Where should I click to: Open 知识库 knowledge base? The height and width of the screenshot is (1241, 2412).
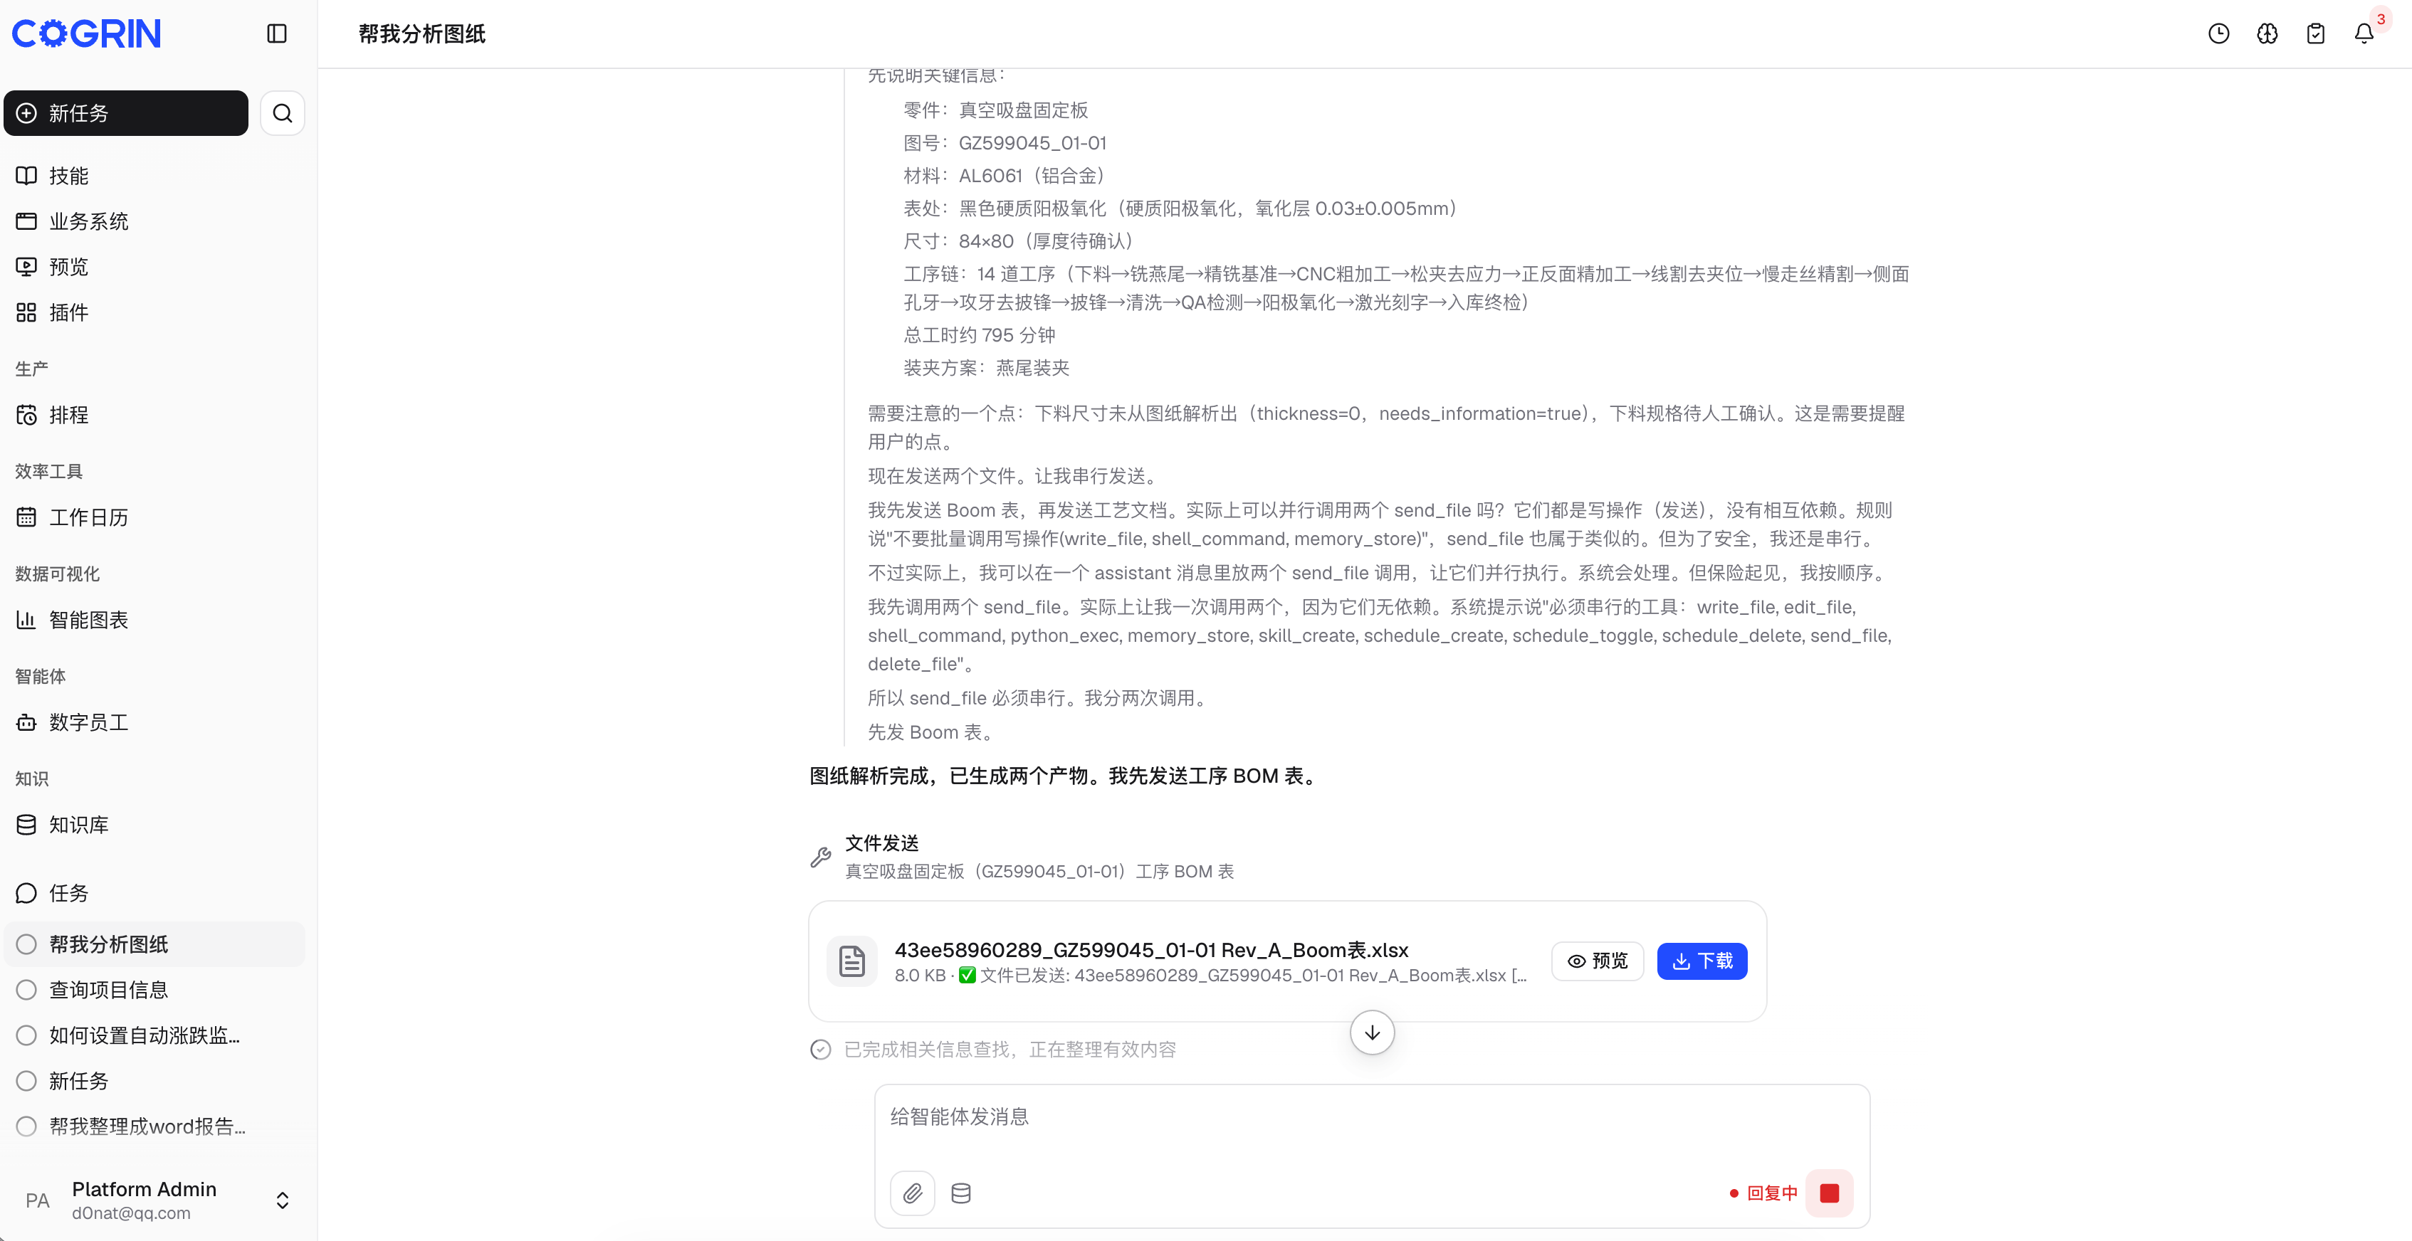(154, 825)
